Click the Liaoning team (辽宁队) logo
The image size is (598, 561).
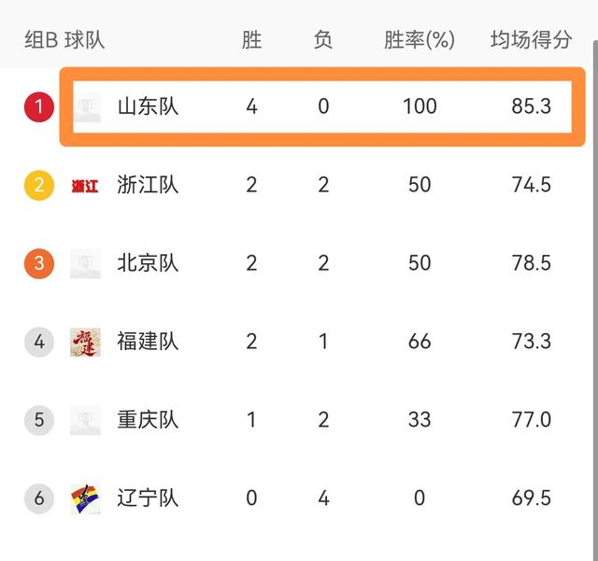[85, 498]
